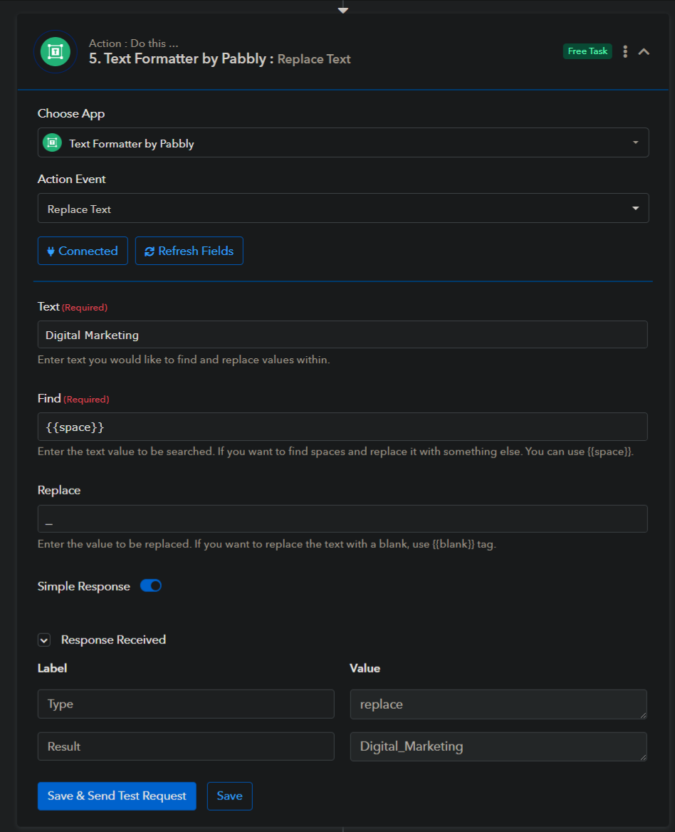
Task: Click the Digital_Marketing result value field
Action: pyautogui.click(x=498, y=747)
